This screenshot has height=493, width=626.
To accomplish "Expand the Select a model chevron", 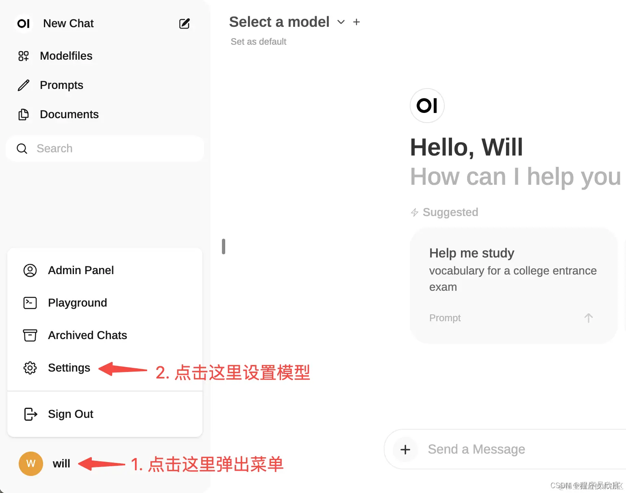I will (x=341, y=22).
